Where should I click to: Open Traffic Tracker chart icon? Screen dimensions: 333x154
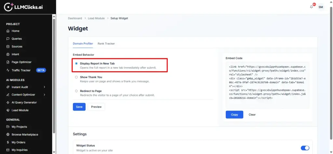coord(8,70)
